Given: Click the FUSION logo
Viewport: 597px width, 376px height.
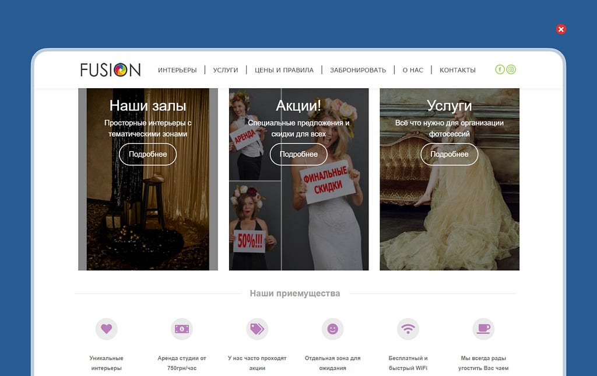Looking at the screenshot, I should click(110, 70).
